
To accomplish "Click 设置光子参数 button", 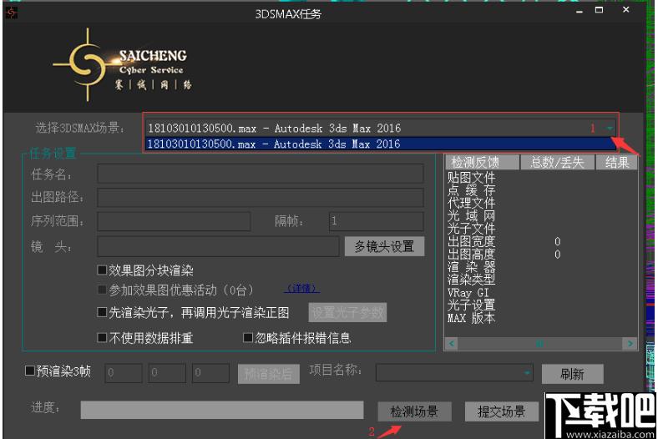I will tap(347, 313).
